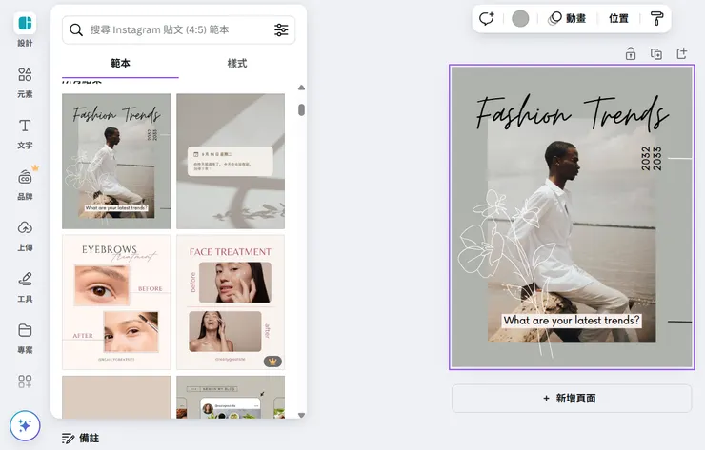Select the shadow note card template thumbnail
705x450 pixels.
(x=231, y=161)
